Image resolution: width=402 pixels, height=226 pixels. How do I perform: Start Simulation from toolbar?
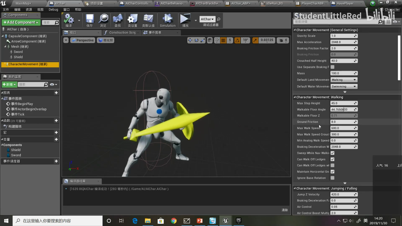[167, 20]
